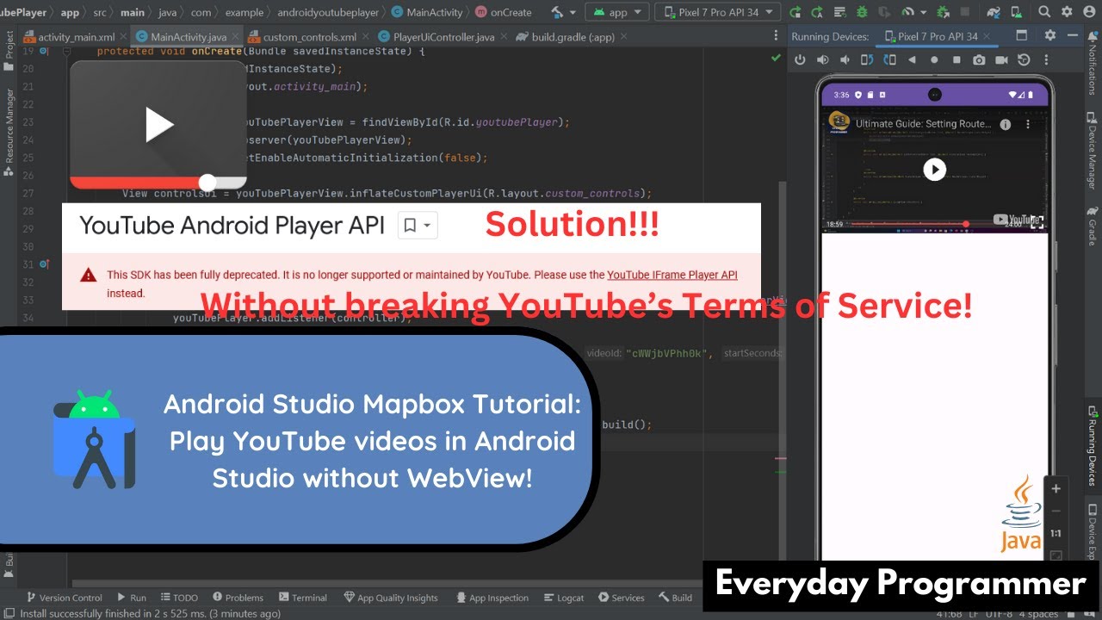Close the build.gradle (:app) tab
Viewport: 1102px width, 620px height.
pos(623,37)
